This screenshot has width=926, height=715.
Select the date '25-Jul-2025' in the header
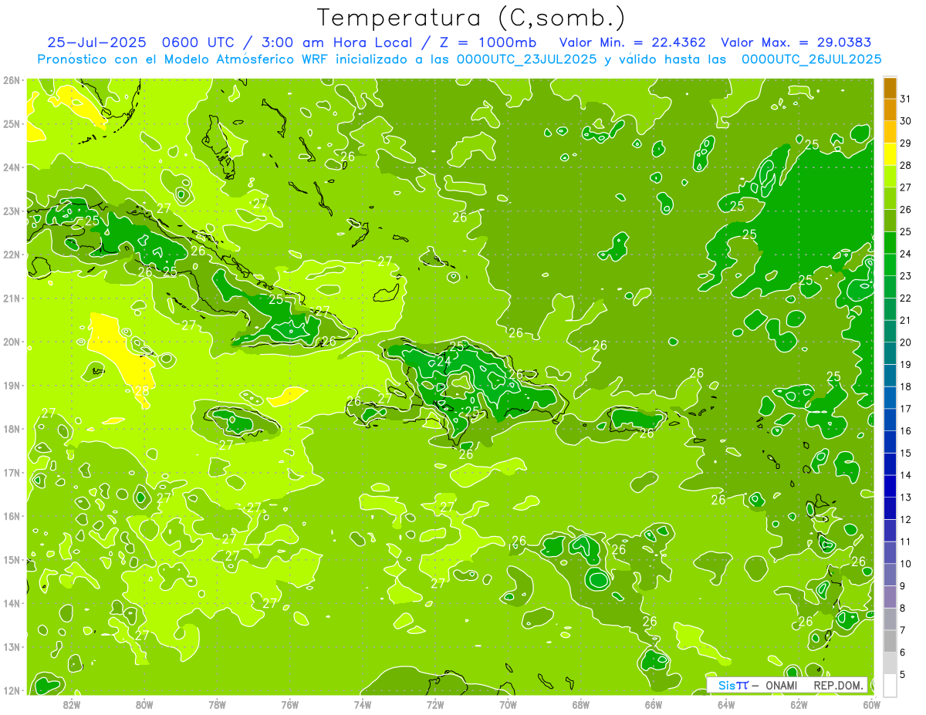point(96,42)
